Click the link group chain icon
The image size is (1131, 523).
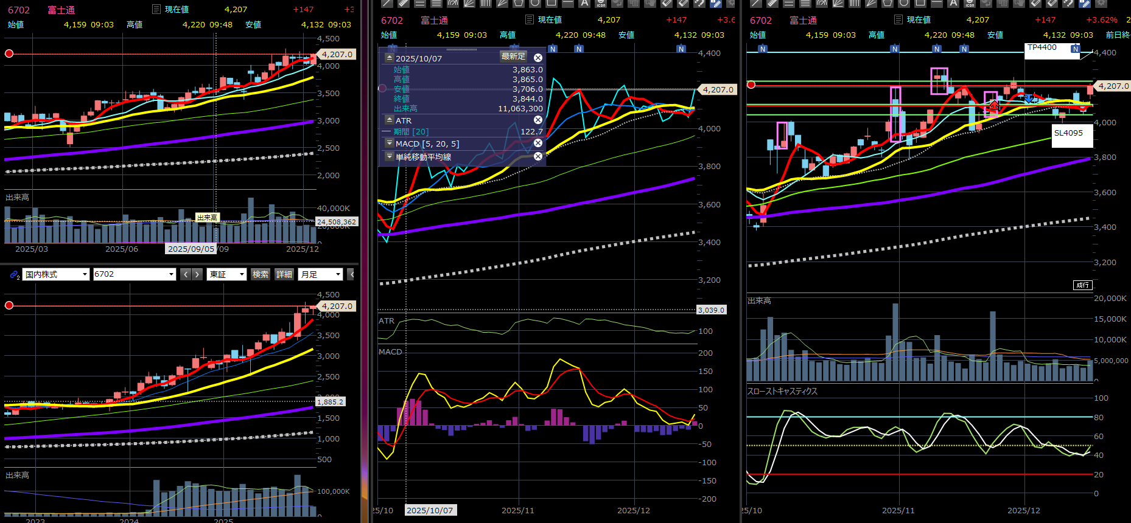point(15,275)
